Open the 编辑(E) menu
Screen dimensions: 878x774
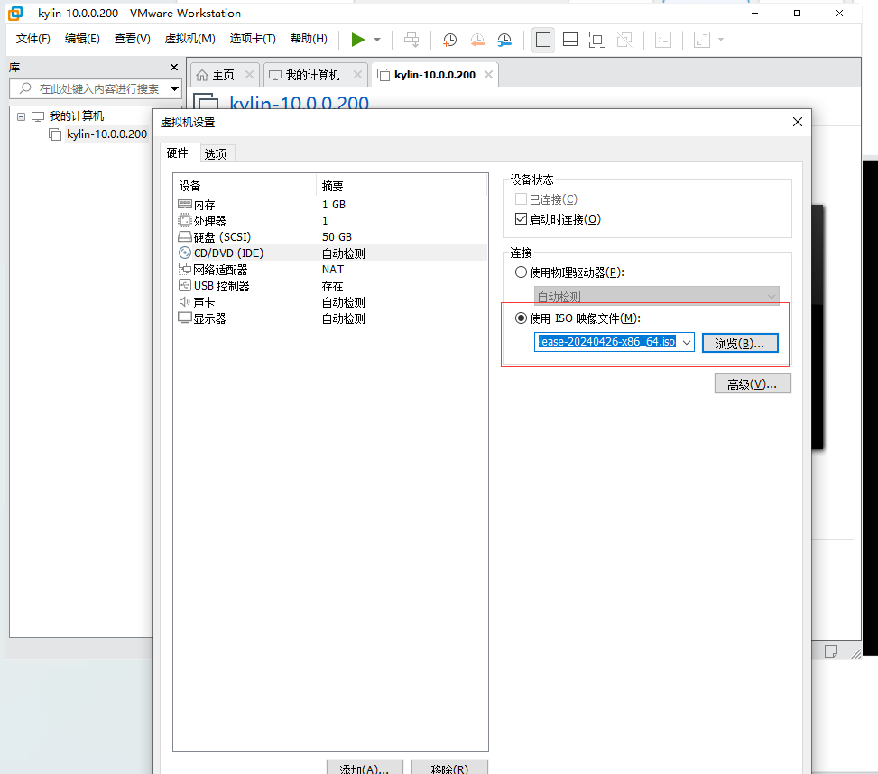(82, 39)
